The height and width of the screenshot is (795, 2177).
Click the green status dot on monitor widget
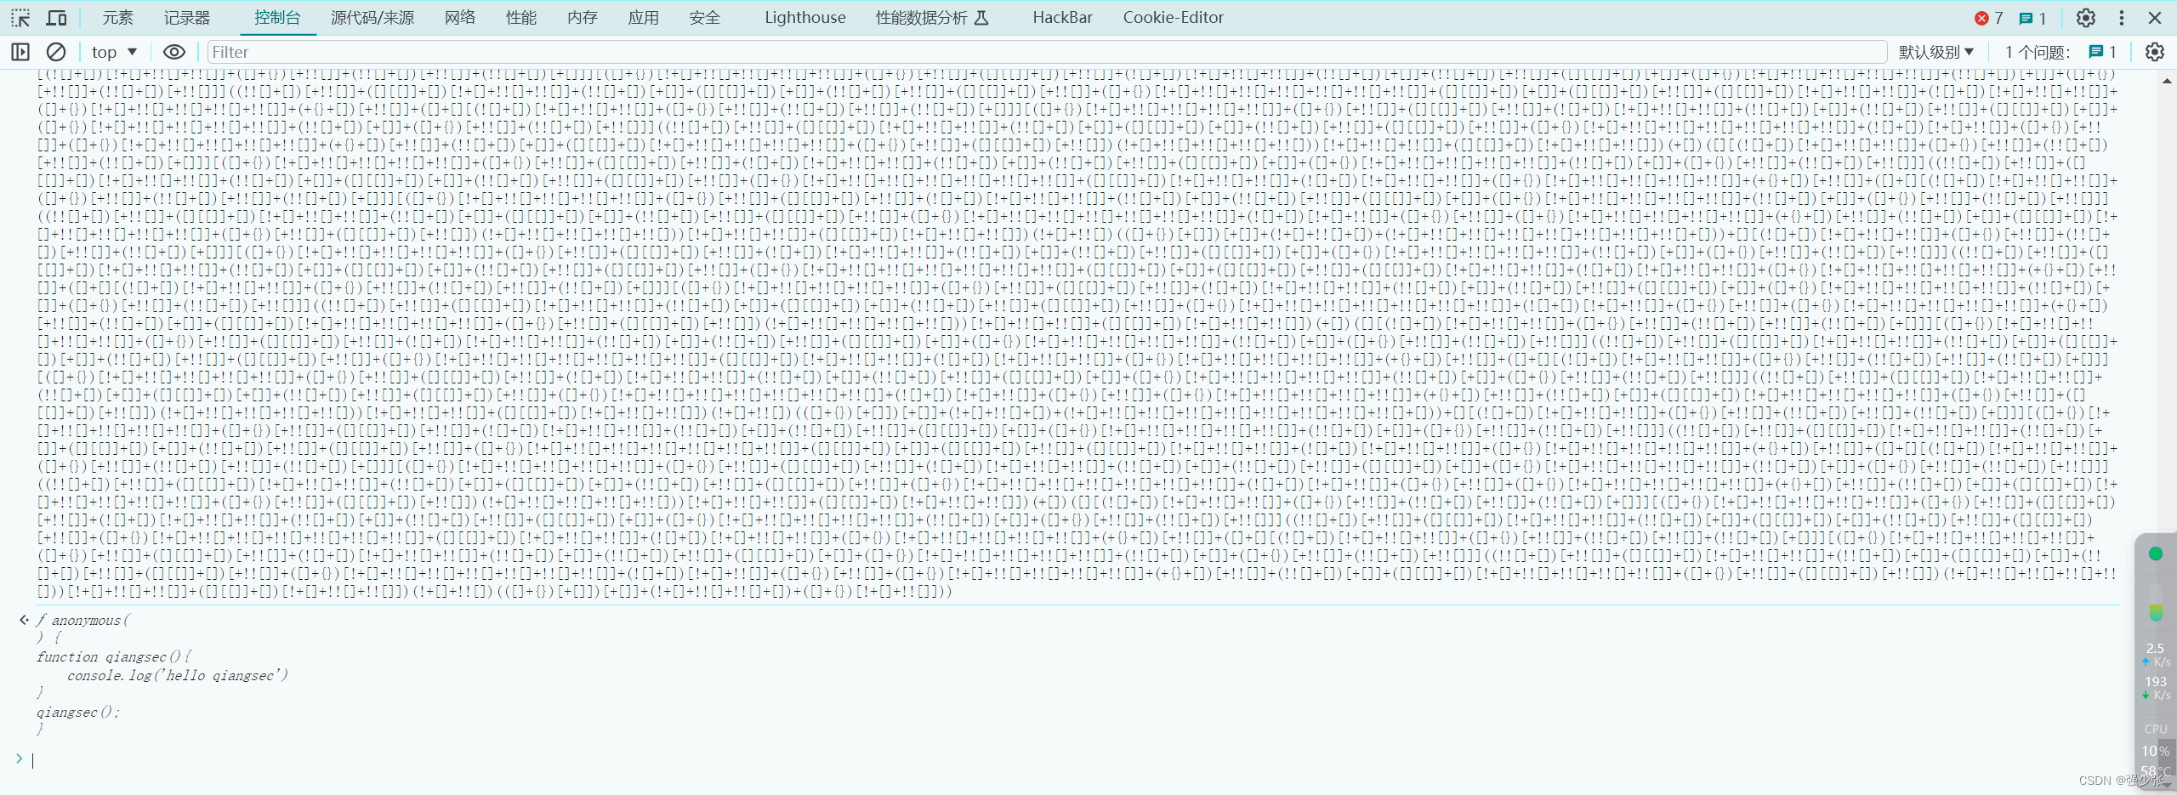coord(2156,554)
